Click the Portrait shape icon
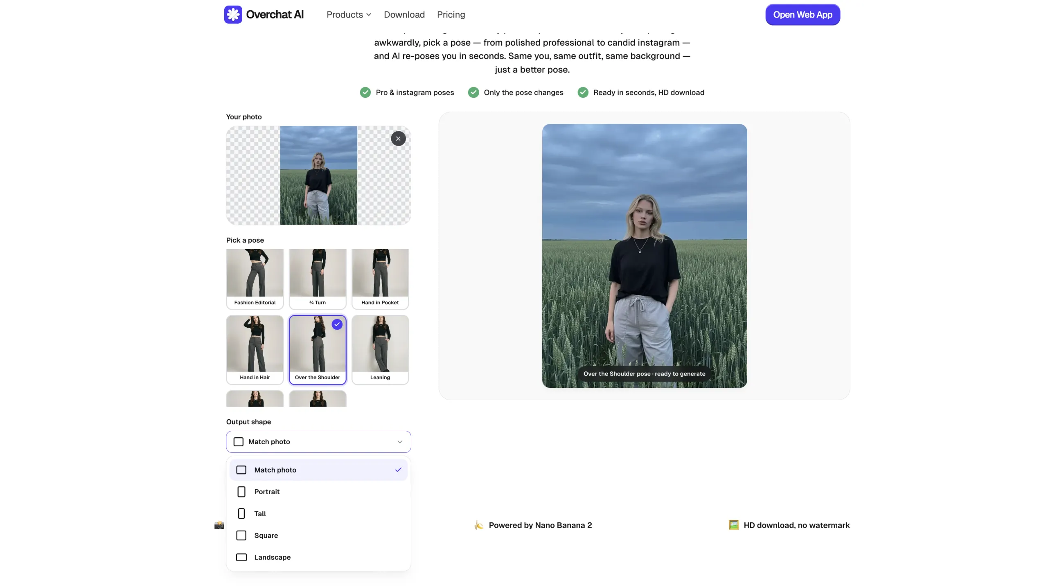The image size is (1064, 587). [241, 492]
